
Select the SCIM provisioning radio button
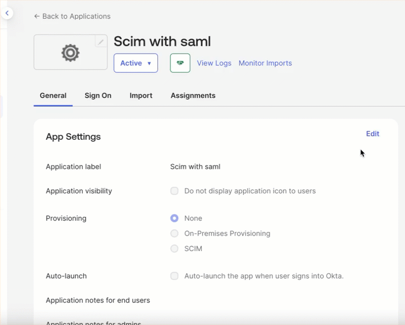(174, 249)
